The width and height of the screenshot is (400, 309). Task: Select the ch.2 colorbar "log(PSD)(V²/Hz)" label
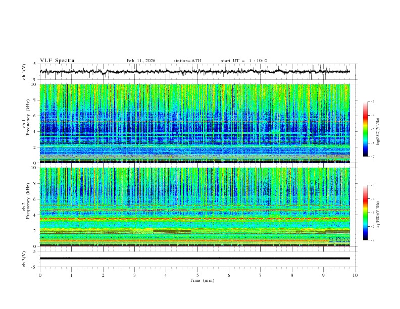click(378, 215)
